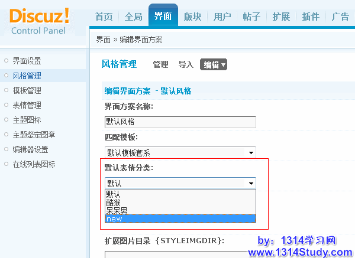Open the 插件 navigation tab
Screen dimensions: 355x258
tap(311, 17)
